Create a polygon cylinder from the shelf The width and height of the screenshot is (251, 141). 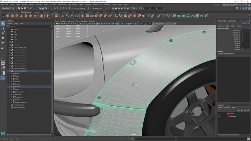point(17,16)
